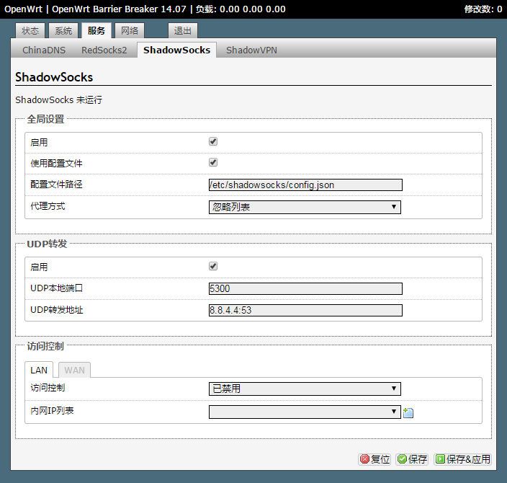Click the 保存&应用 save and apply button
Viewport: 507px width, 483px height.
point(462,459)
